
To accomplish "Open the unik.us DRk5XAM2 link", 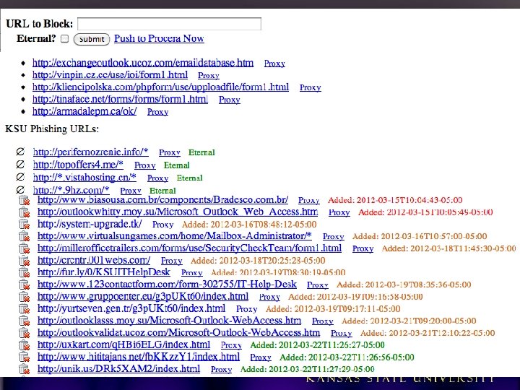I will point(118,369).
